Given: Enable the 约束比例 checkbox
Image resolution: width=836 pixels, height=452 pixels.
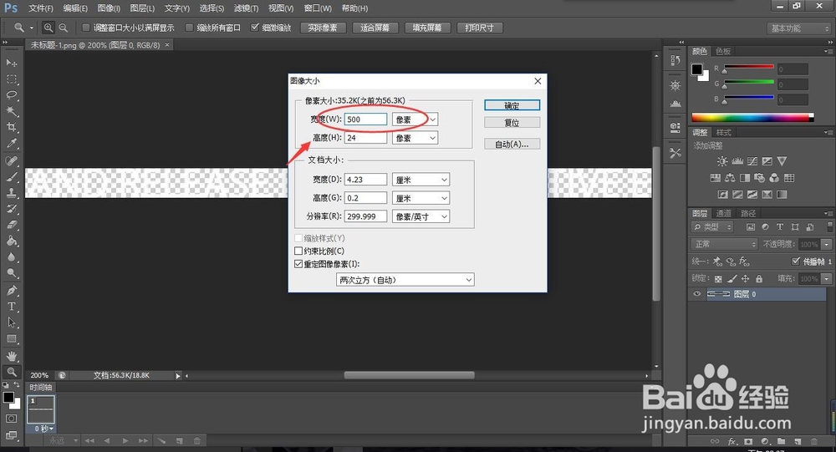Looking at the screenshot, I should click(298, 251).
